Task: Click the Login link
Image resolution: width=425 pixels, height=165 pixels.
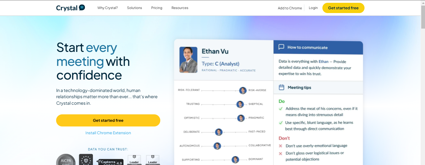Action: tap(313, 8)
